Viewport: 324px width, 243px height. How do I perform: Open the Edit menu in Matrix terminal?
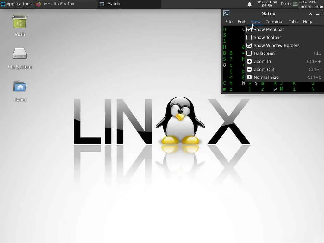pos(241,22)
